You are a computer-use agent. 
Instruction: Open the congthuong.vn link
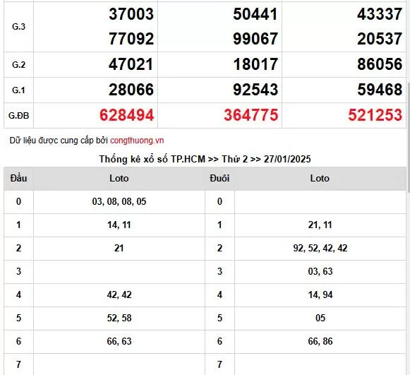tap(137, 141)
